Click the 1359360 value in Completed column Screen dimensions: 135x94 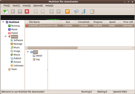(84, 26)
